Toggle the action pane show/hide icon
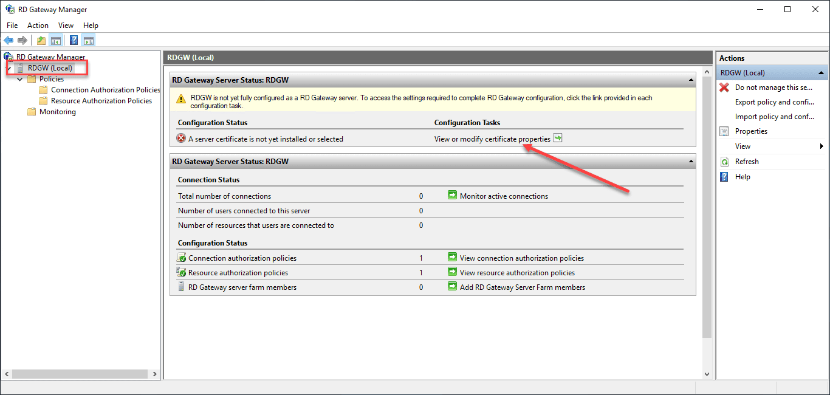Viewport: 830px width, 395px height. (89, 40)
